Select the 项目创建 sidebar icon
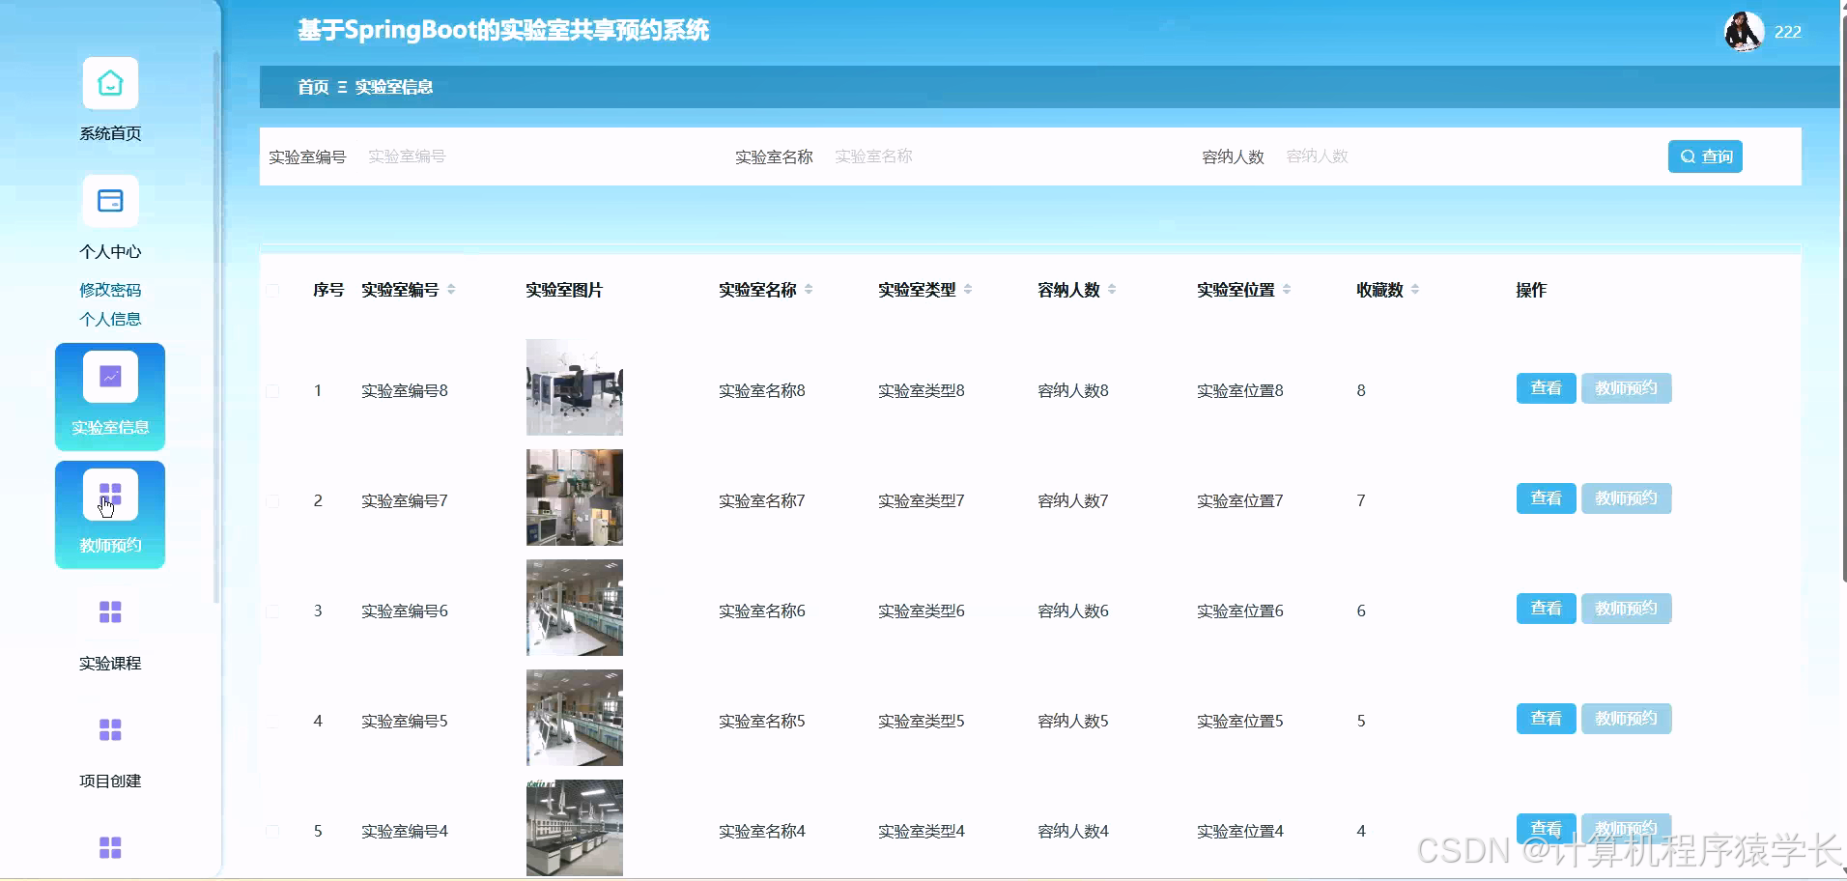Image resolution: width=1847 pixels, height=881 pixels. pyautogui.click(x=110, y=729)
